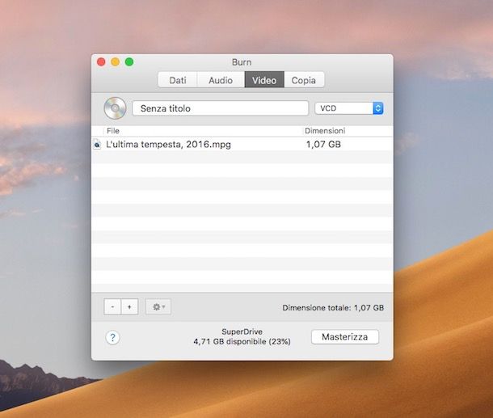Viewport: 493px width, 418px height.
Task: Add a file with the plus button
Action: click(x=129, y=306)
